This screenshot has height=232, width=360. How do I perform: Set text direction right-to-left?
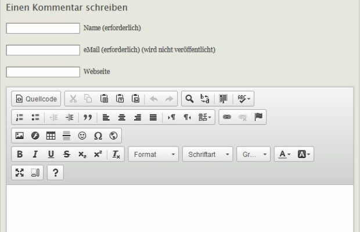pyautogui.click(x=187, y=117)
